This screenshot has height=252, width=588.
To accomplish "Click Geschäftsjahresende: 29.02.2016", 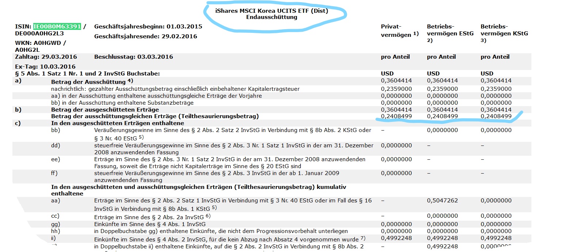I will pyautogui.click(x=145, y=36).
